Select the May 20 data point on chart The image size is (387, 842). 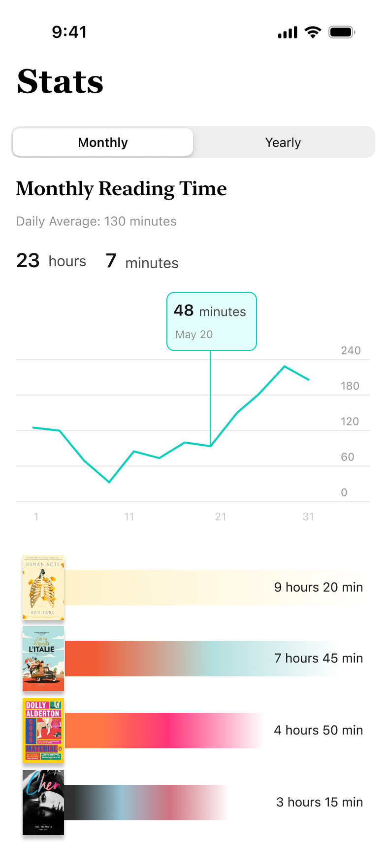[211, 446]
